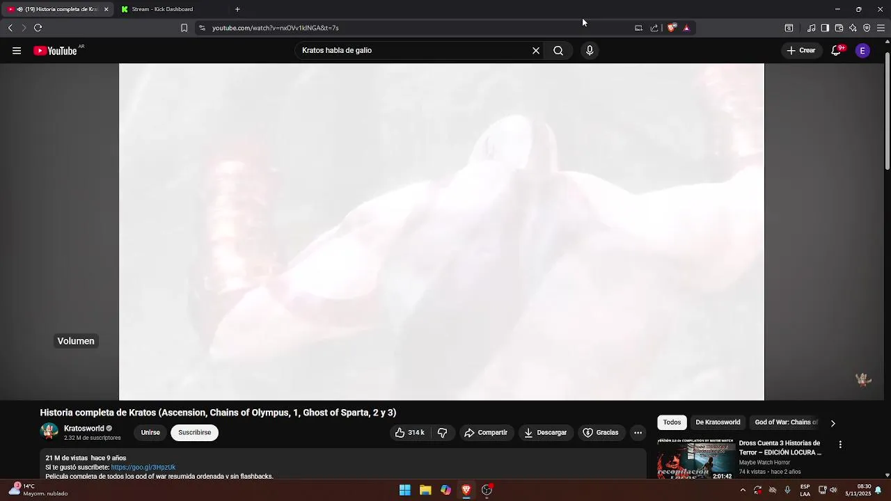Open a new browser tab
891x501 pixels.
click(237, 9)
